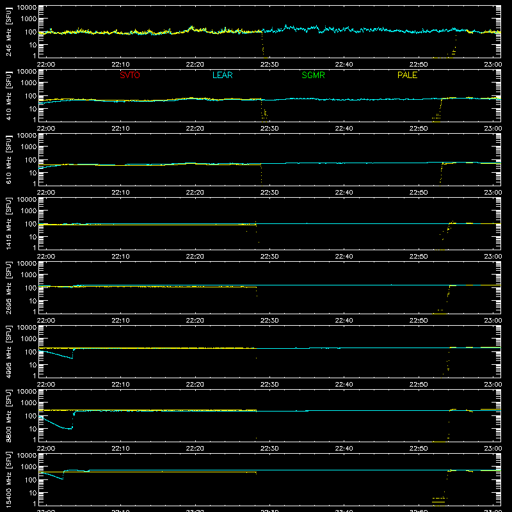Screen dimensions: 512x512
Task: Click 10 y-axis value on 1415 MHz plot
Action: 33,237
